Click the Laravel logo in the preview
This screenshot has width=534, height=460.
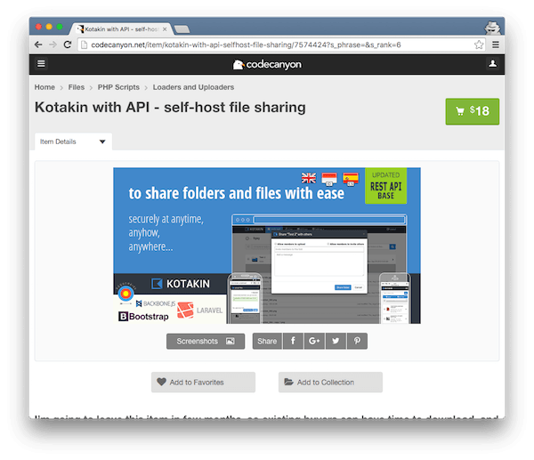200,311
